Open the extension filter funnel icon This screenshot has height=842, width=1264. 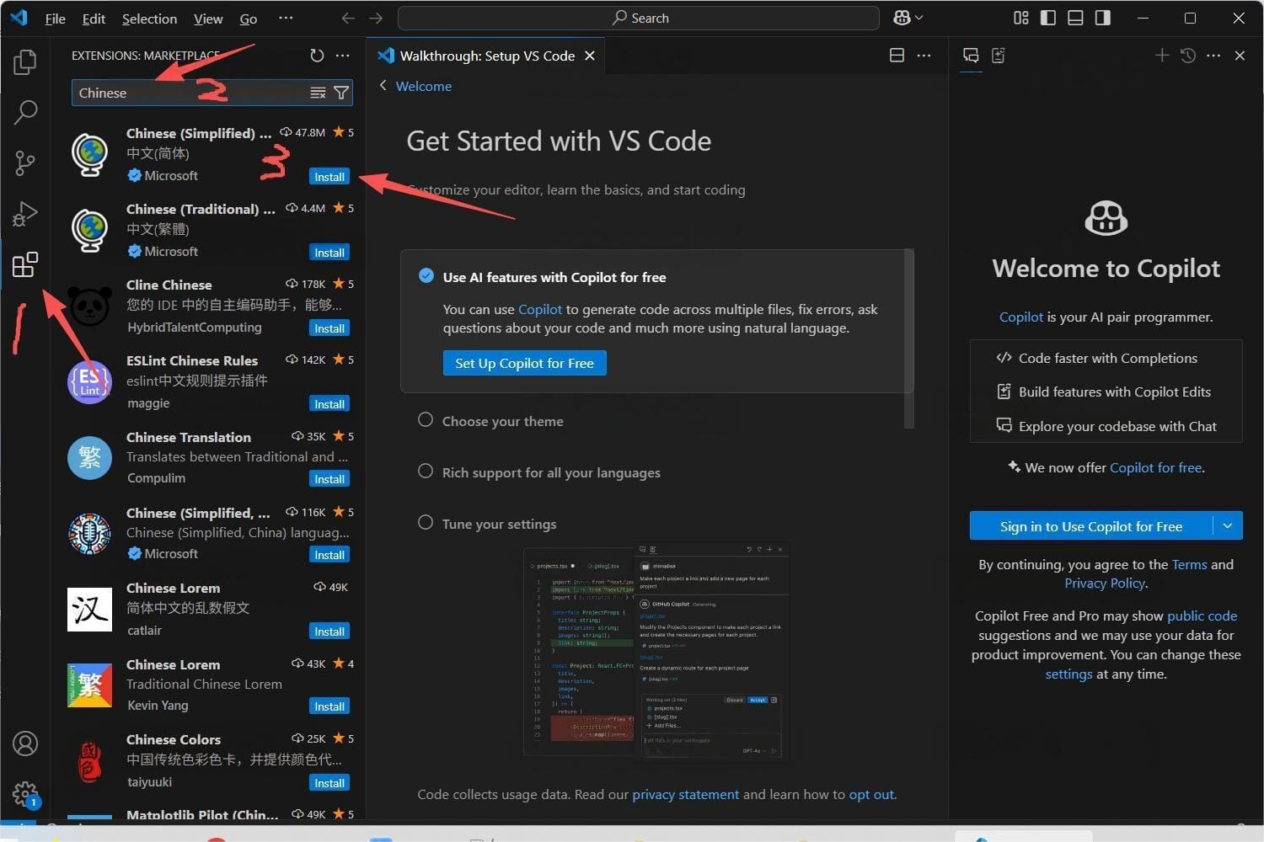click(x=341, y=93)
